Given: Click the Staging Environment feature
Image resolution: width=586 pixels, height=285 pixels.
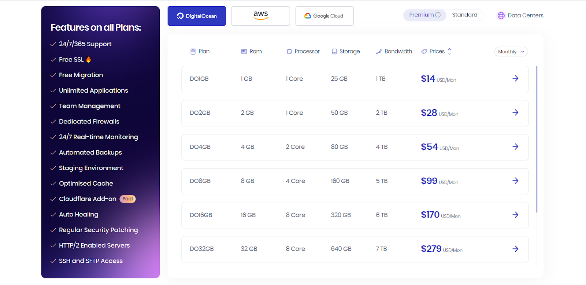Looking at the screenshot, I should [x=91, y=168].
